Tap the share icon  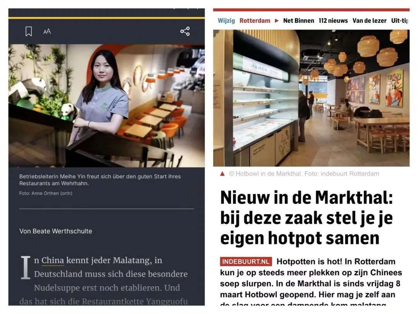(185, 31)
